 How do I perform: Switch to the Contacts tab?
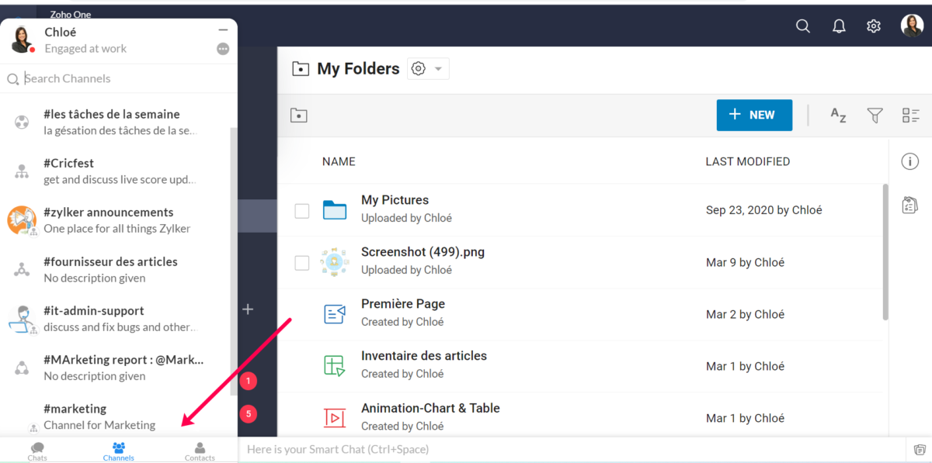click(x=200, y=451)
